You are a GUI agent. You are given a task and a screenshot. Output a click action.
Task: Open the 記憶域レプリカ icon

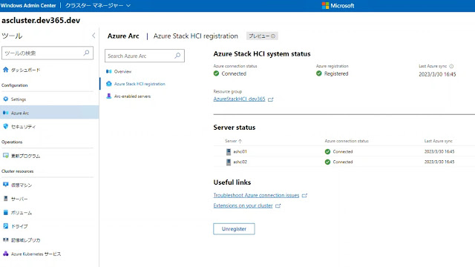tap(5, 240)
